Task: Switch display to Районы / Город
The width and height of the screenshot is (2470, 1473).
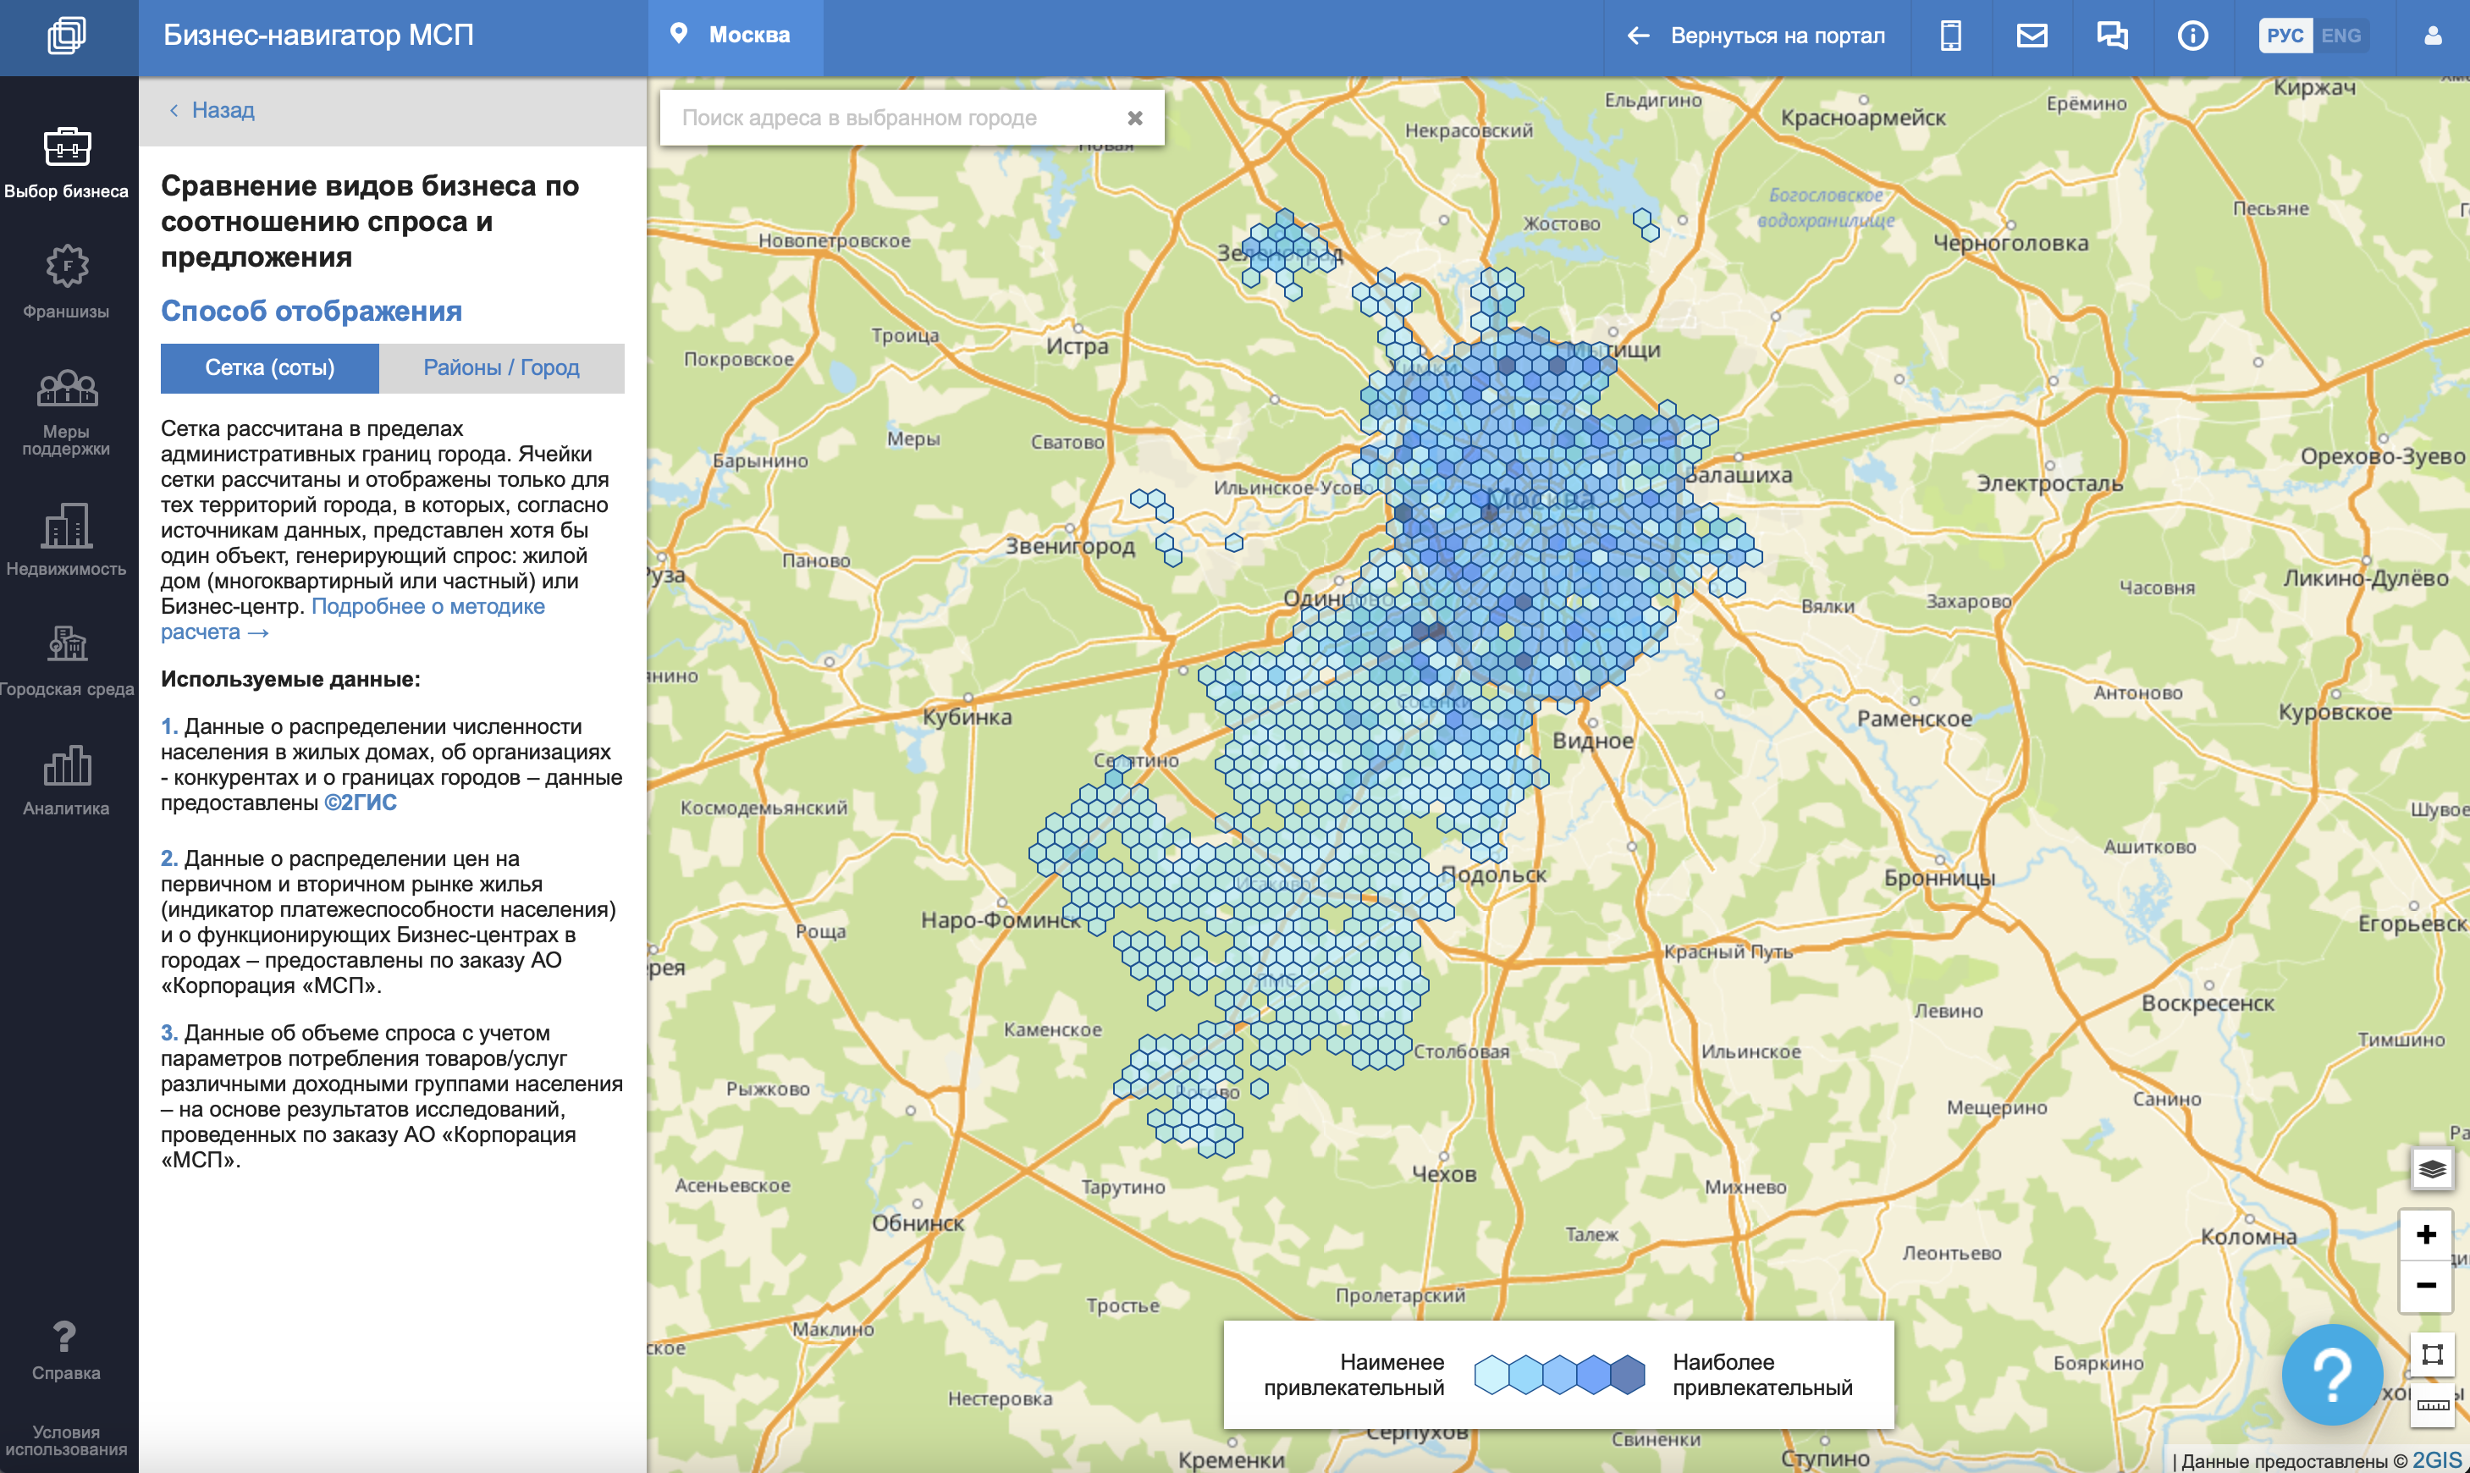Action: 501,368
